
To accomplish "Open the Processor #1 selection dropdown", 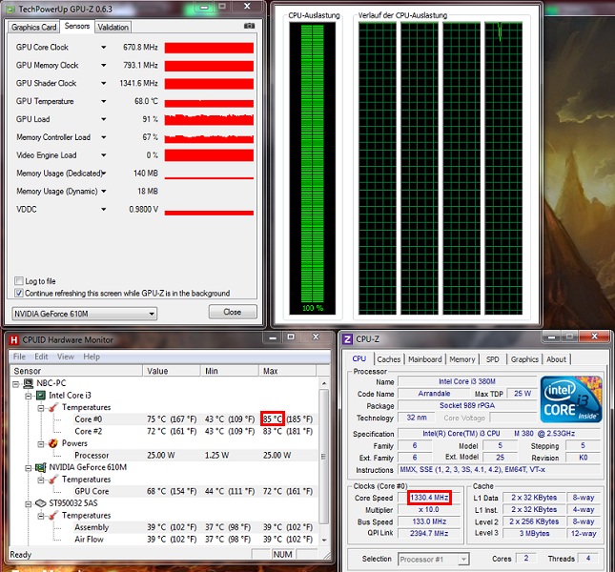I will tap(434, 560).
